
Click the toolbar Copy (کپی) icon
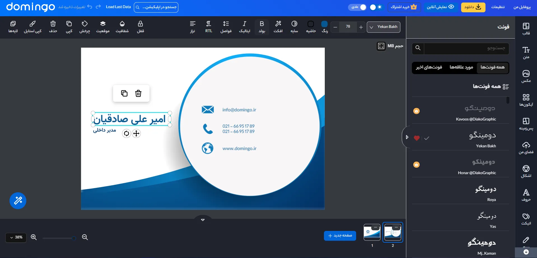coord(69,27)
